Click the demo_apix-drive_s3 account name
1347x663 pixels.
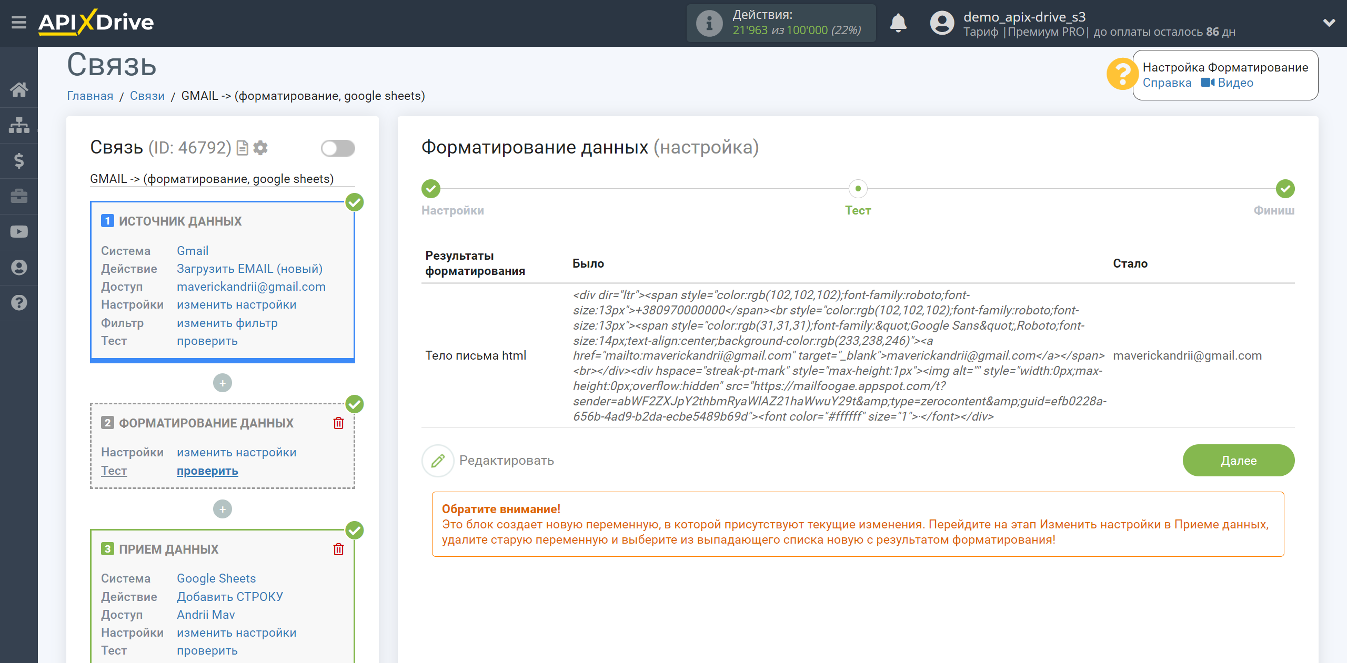[x=1024, y=17]
